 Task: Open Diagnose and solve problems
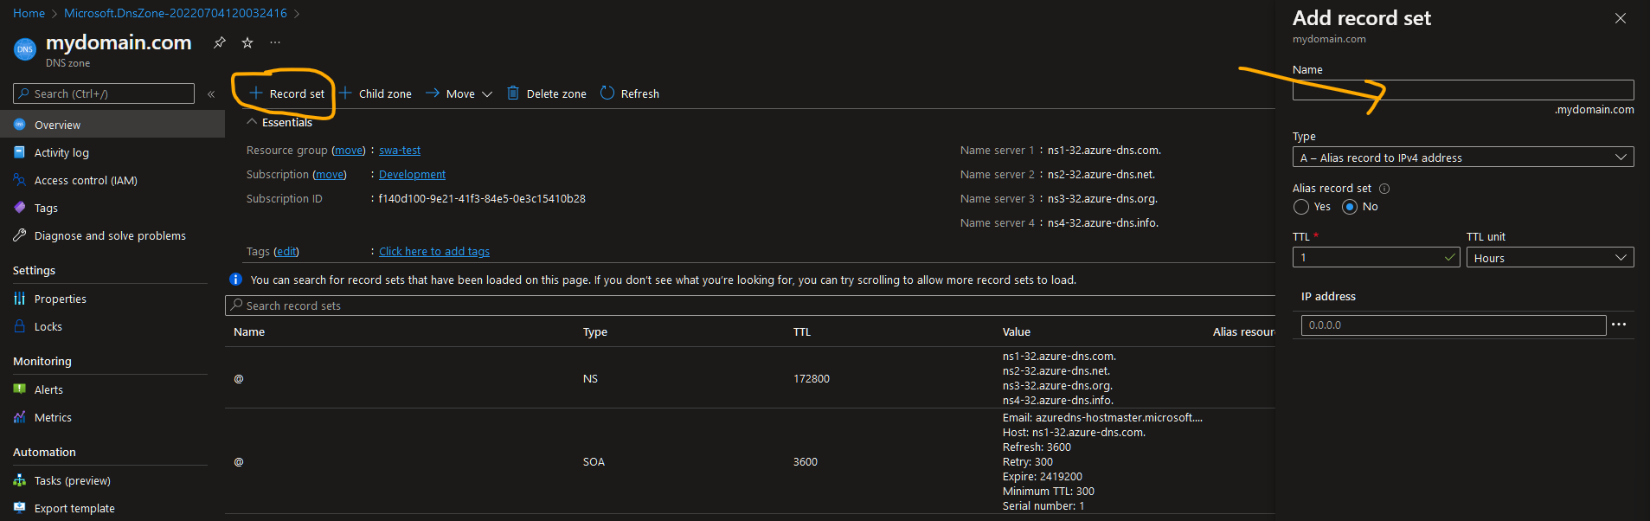[x=110, y=235]
